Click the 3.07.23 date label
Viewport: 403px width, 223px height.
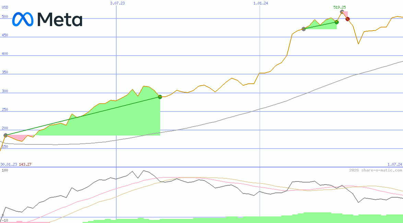(117, 3)
